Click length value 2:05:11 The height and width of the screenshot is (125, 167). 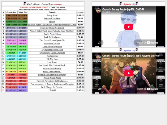point(80,90)
